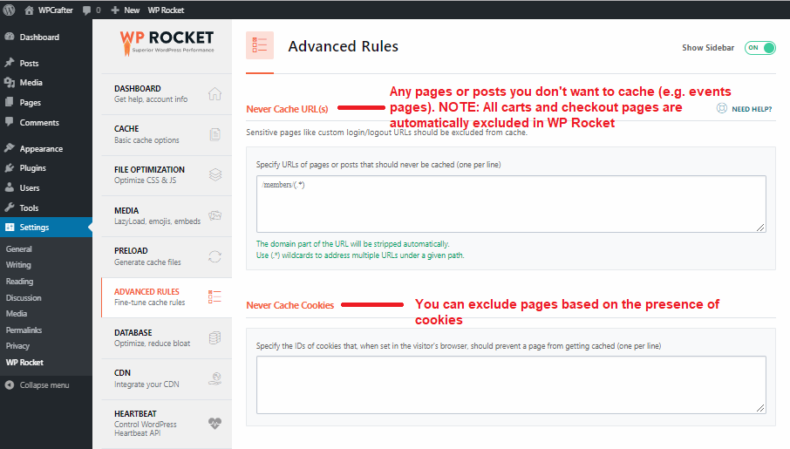Click the Never Cache URLs textarea resize handle
790x449 pixels.
(x=760, y=228)
